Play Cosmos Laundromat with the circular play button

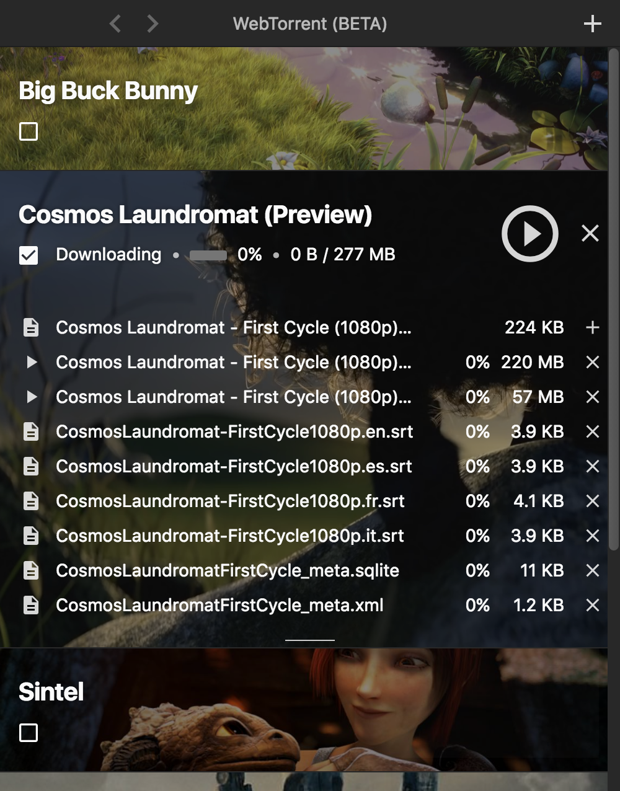coord(529,234)
